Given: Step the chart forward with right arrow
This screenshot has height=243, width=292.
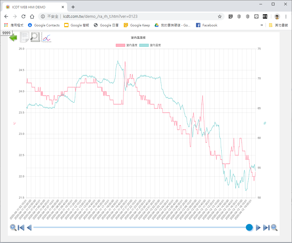Looking at the screenshot, I should coord(258,228).
